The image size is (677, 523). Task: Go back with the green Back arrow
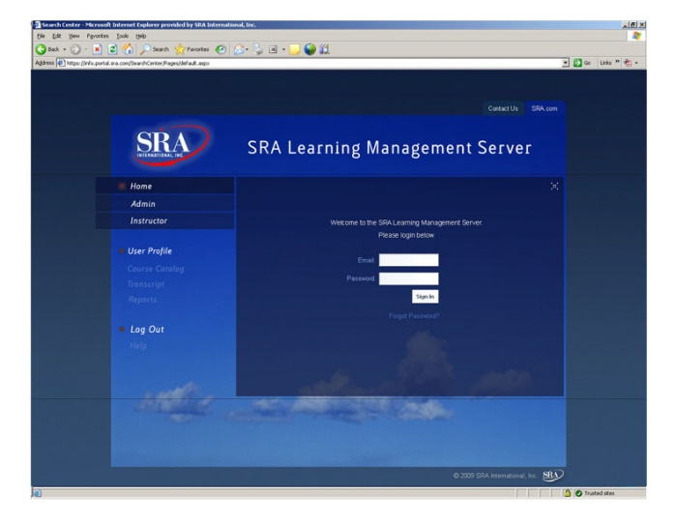point(47,49)
